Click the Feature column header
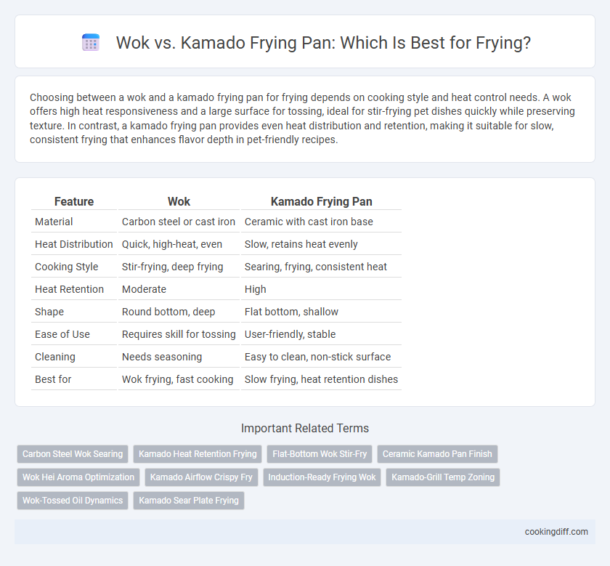The image size is (610, 566). coord(74,202)
